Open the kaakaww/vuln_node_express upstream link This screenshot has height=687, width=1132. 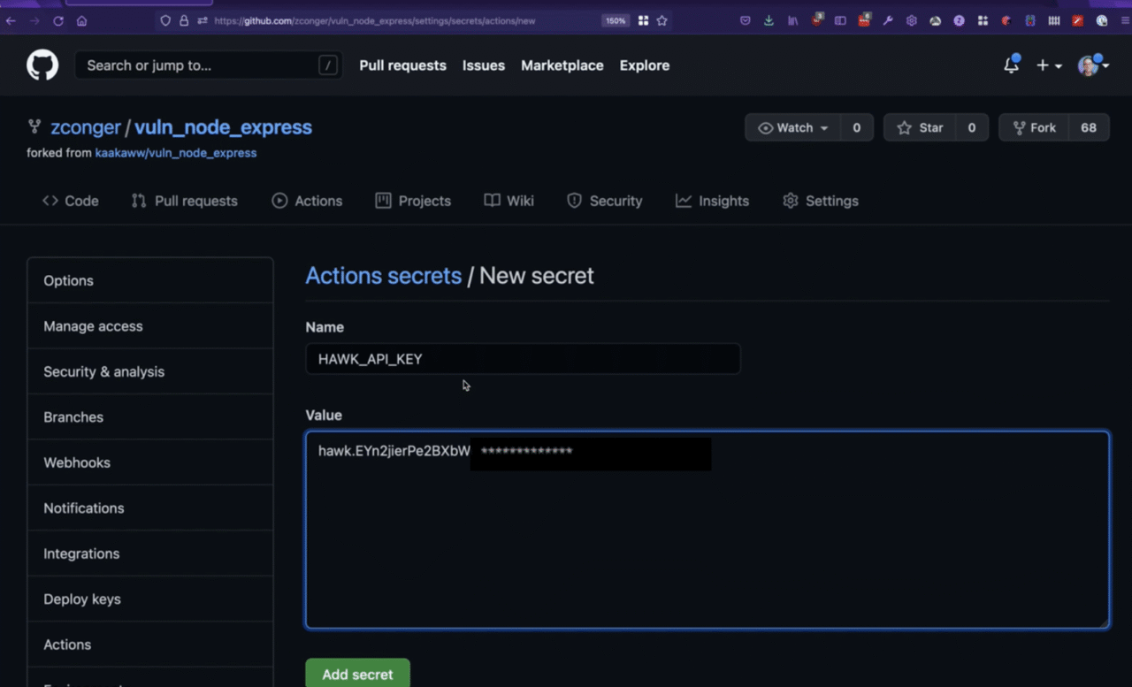point(176,153)
